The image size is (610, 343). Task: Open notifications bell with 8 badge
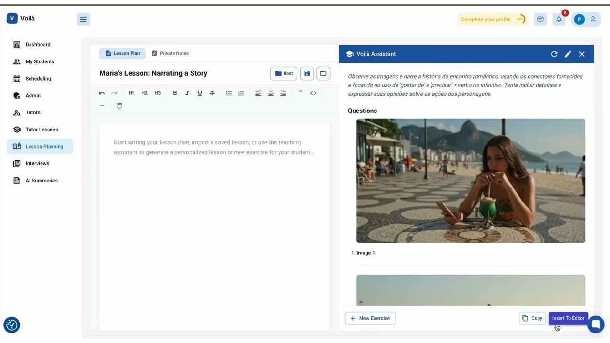(559, 20)
